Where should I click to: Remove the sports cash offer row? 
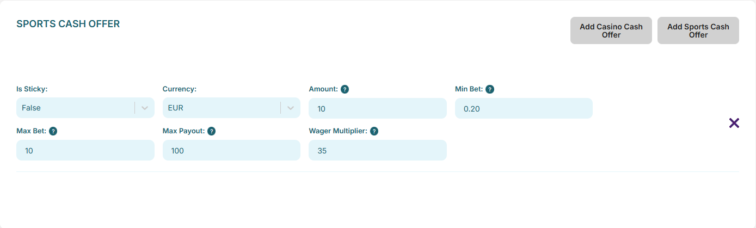tap(734, 123)
